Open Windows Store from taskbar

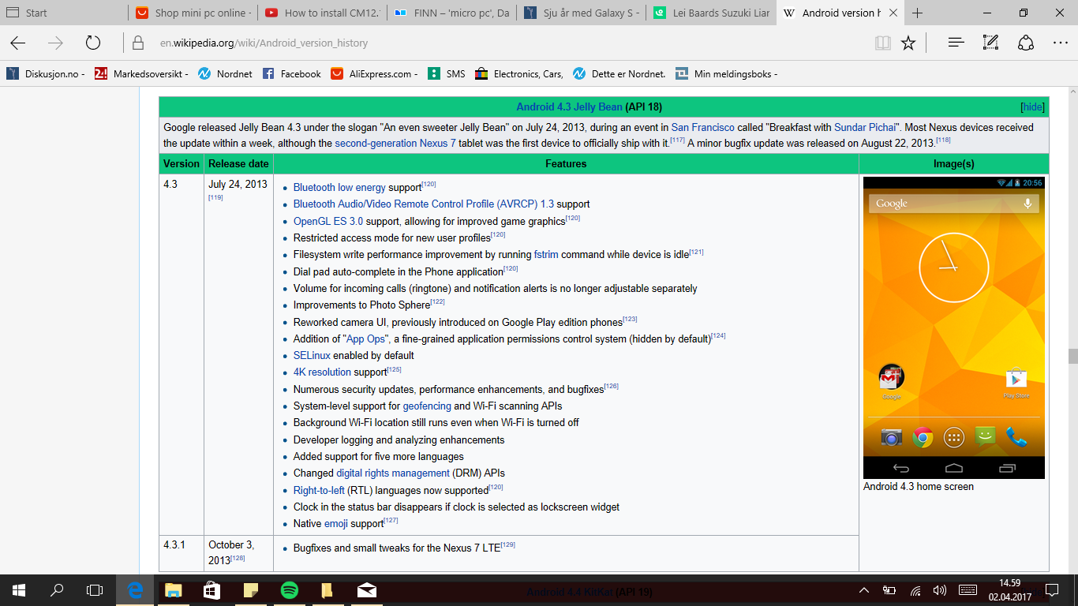[x=212, y=589]
